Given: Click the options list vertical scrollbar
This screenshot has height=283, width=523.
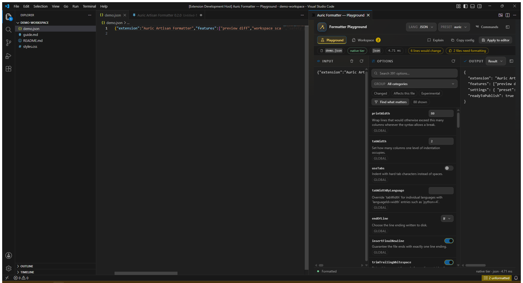Looking at the screenshot, I should pos(458,120).
